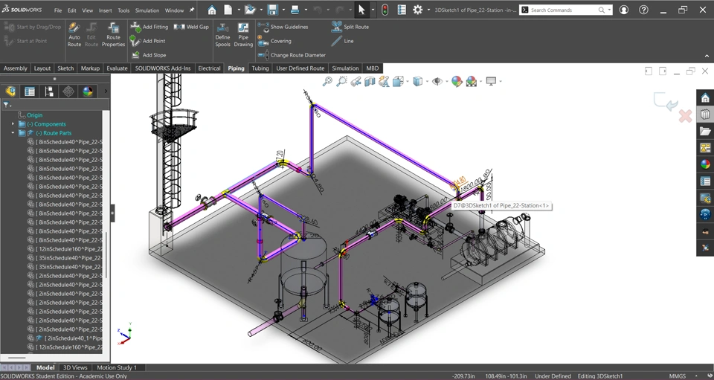Collapse the Route Parts folder

13,133
